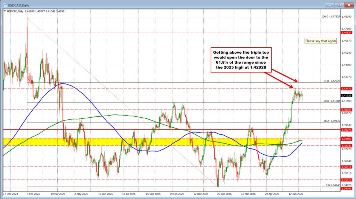356x199 pixels.
Task: Click the '29 Oct 2025' date label
Action: [x=177, y=194]
